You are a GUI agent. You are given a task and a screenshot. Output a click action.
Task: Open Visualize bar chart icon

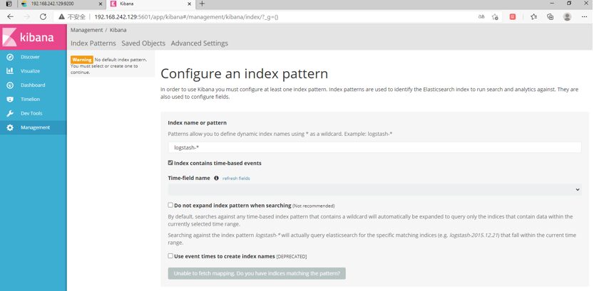tap(10, 71)
